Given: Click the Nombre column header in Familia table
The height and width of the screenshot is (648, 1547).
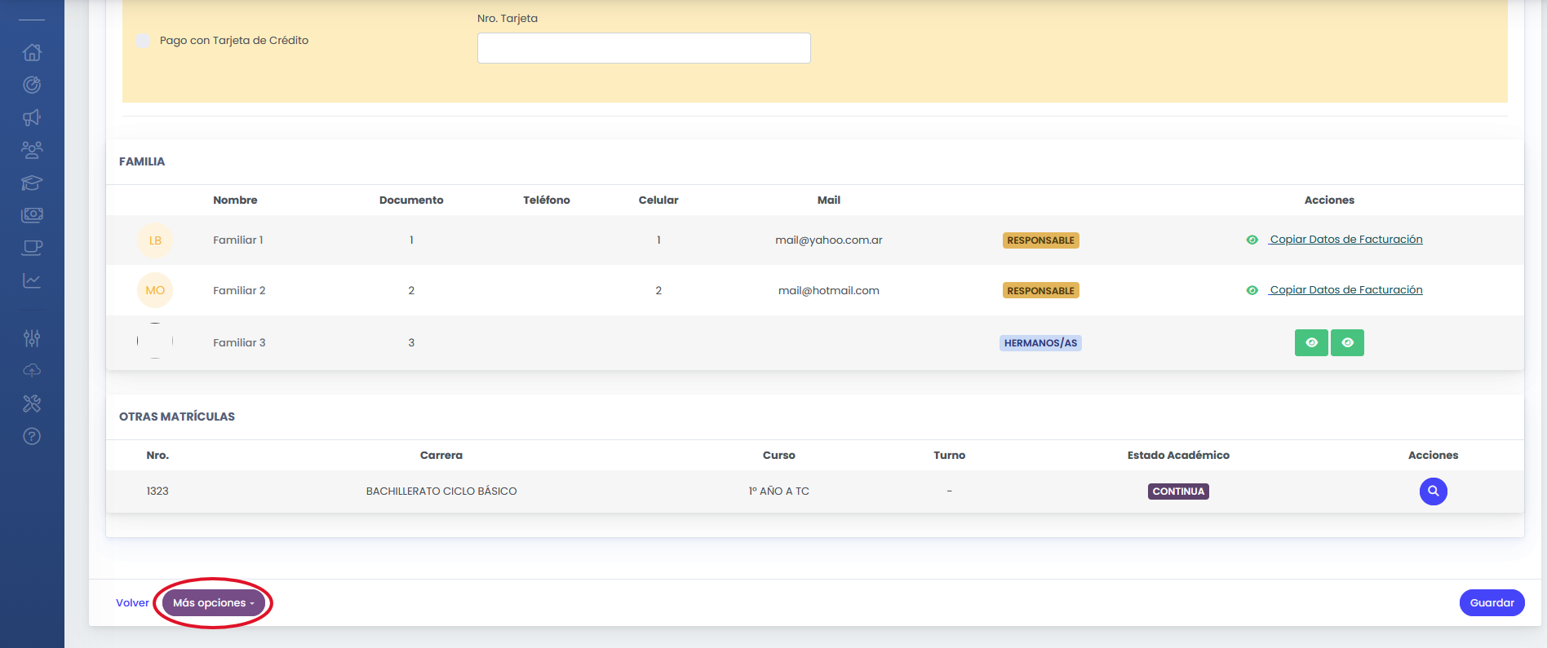Looking at the screenshot, I should pyautogui.click(x=235, y=201).
